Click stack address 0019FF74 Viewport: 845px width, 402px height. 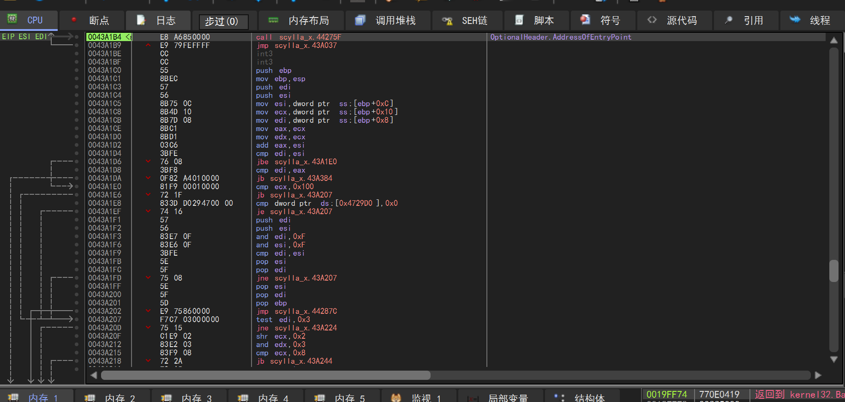coord(666,394)
